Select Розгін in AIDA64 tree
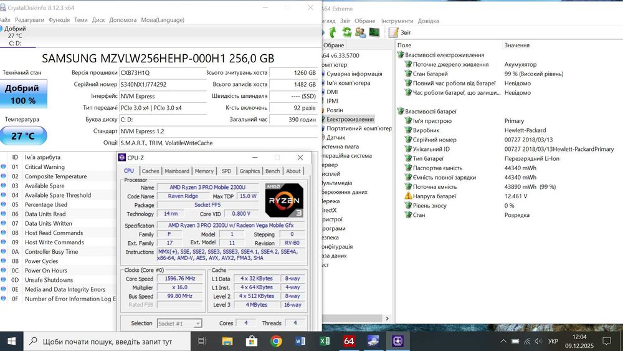Image resolution: width=623 pixels, height=351 pixels. pyautogui.click(x=335, y=110)
